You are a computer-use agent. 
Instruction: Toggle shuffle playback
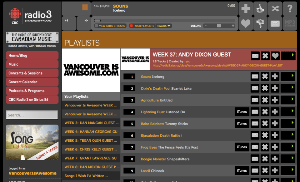click(275, 9)
